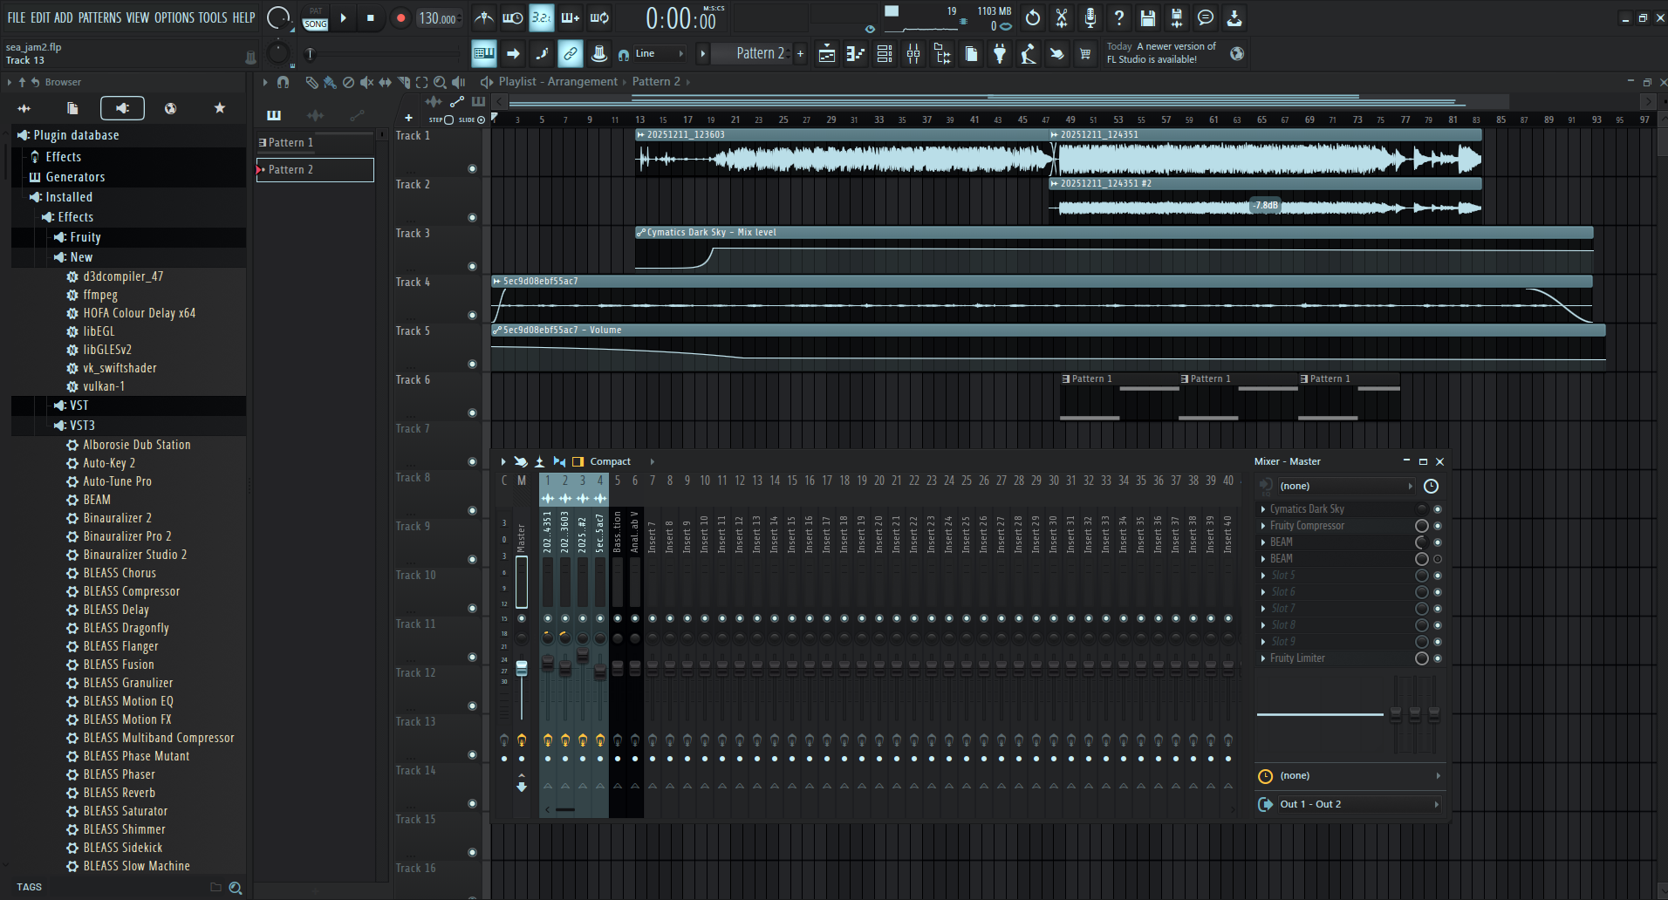Open the TOOLS menu
This screenshot has height=900, width=1668.
tap(213, 17)
